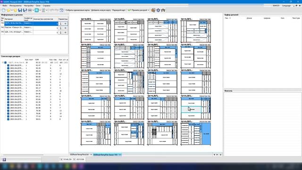The width and height of the screenshot is (302, 170).
Task: Click the right tab-scroll arrow beside document tabs
Action: [x=217, y=154]
